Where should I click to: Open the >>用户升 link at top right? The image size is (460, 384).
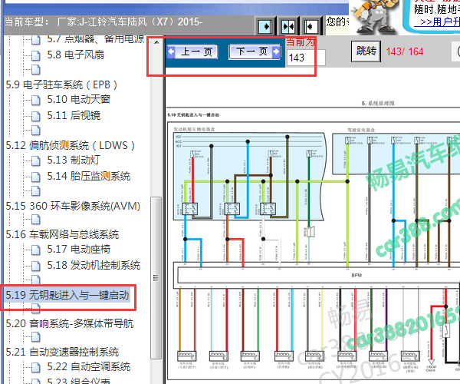(x=437, y=22)
